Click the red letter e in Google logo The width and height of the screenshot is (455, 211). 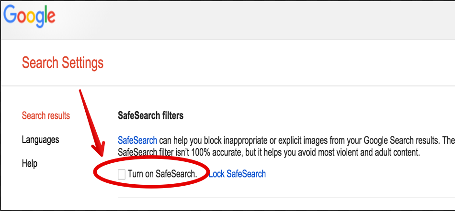click(x=50, y=17)
